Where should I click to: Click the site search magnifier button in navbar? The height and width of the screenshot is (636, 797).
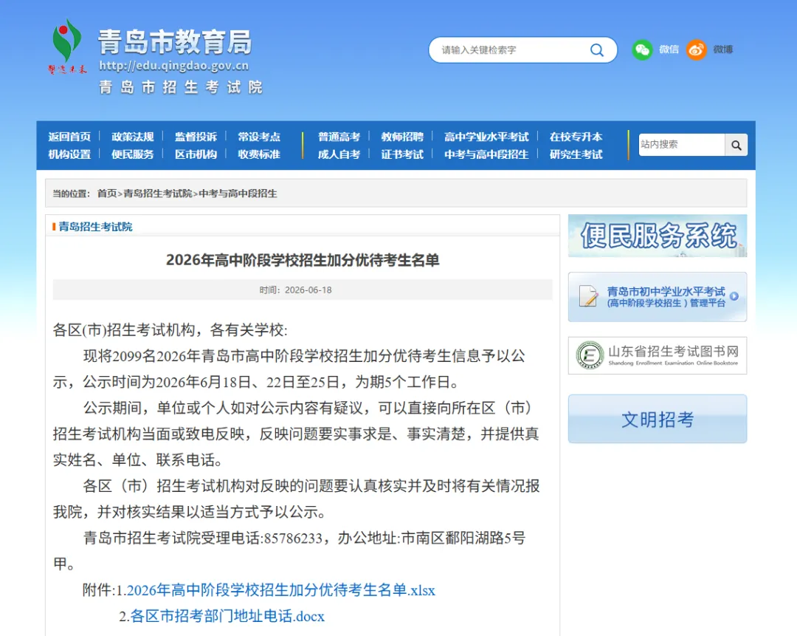coord(736,145)
